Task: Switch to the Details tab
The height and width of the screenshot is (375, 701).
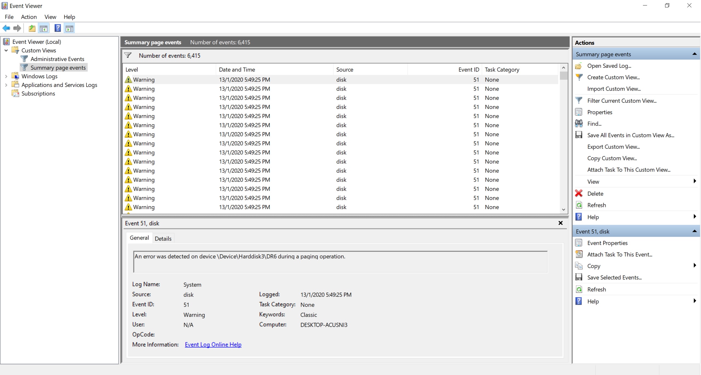Action: pos(163,238)
